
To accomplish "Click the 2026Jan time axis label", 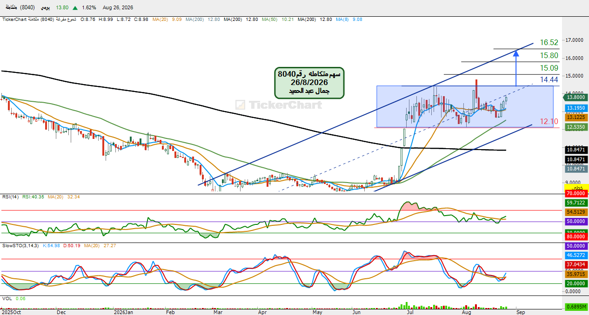I will pos(124,312).
